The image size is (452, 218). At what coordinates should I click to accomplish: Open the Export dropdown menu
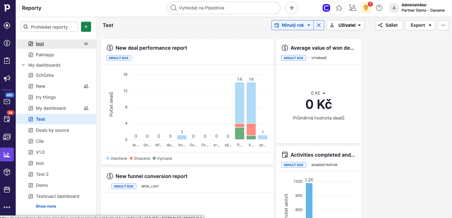(420, 25)
